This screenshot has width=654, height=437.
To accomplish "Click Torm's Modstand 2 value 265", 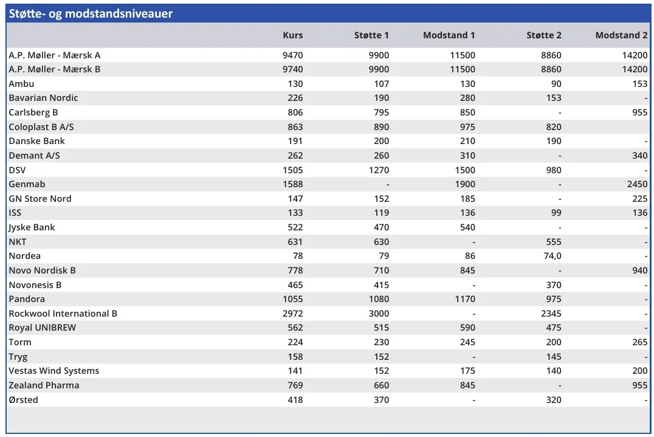I will pyautogui.click(x=639, y=342).
